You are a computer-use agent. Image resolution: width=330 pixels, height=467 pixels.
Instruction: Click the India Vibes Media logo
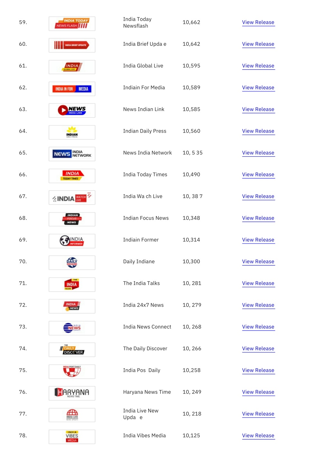click(x=72, y=437)
